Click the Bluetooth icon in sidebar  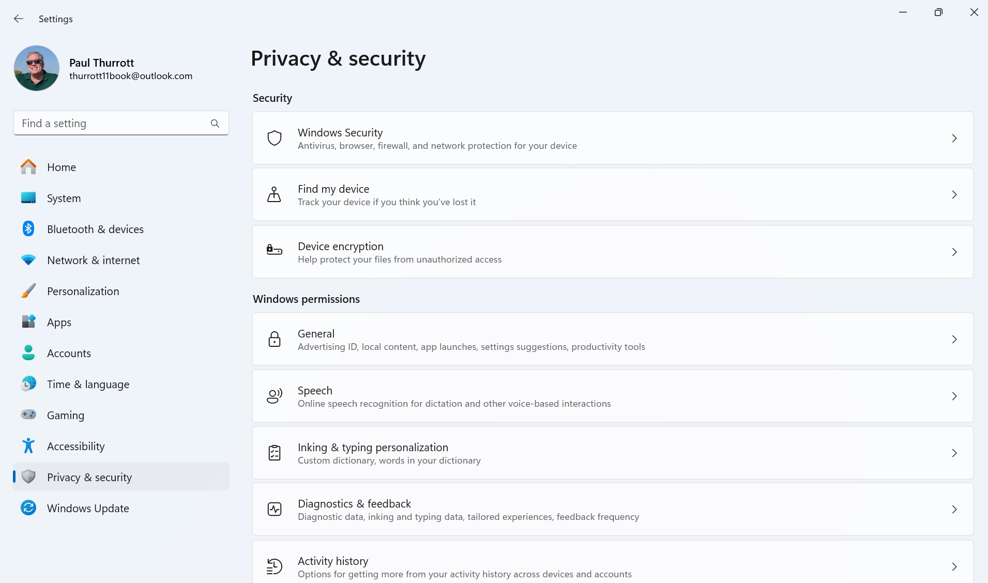point(28,229)
